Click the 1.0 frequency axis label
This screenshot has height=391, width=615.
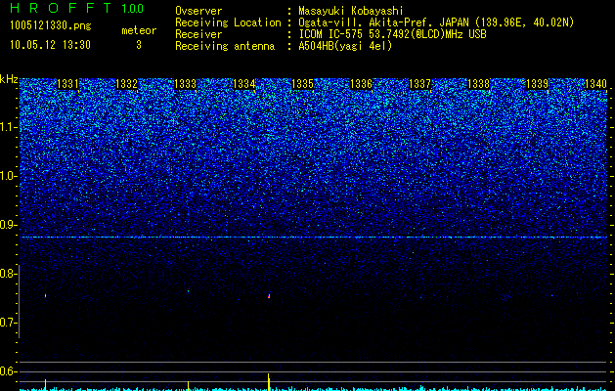(x=7, y=176)
